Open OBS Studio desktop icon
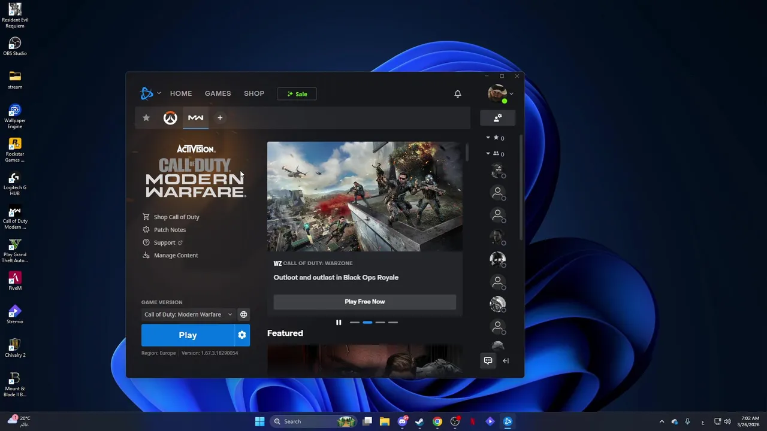The width and height of the screenshot is (767, 431). coord(15,47)
